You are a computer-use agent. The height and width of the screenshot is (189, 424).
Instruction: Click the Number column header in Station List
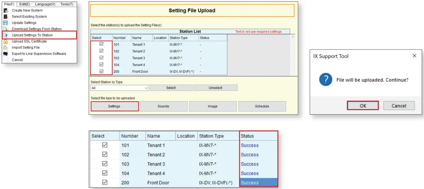tap(122, 38)
